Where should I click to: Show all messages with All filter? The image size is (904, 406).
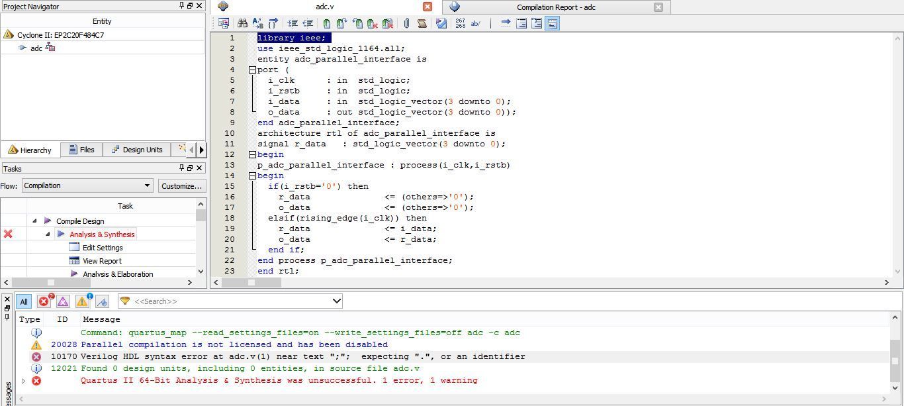tap(24, 301)
